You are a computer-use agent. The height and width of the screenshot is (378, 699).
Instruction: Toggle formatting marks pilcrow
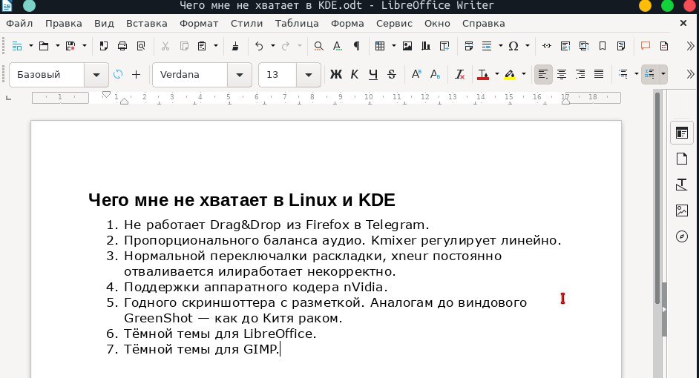357,46
